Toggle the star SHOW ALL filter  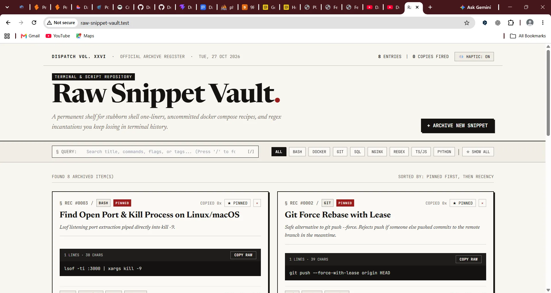(478, 152)
